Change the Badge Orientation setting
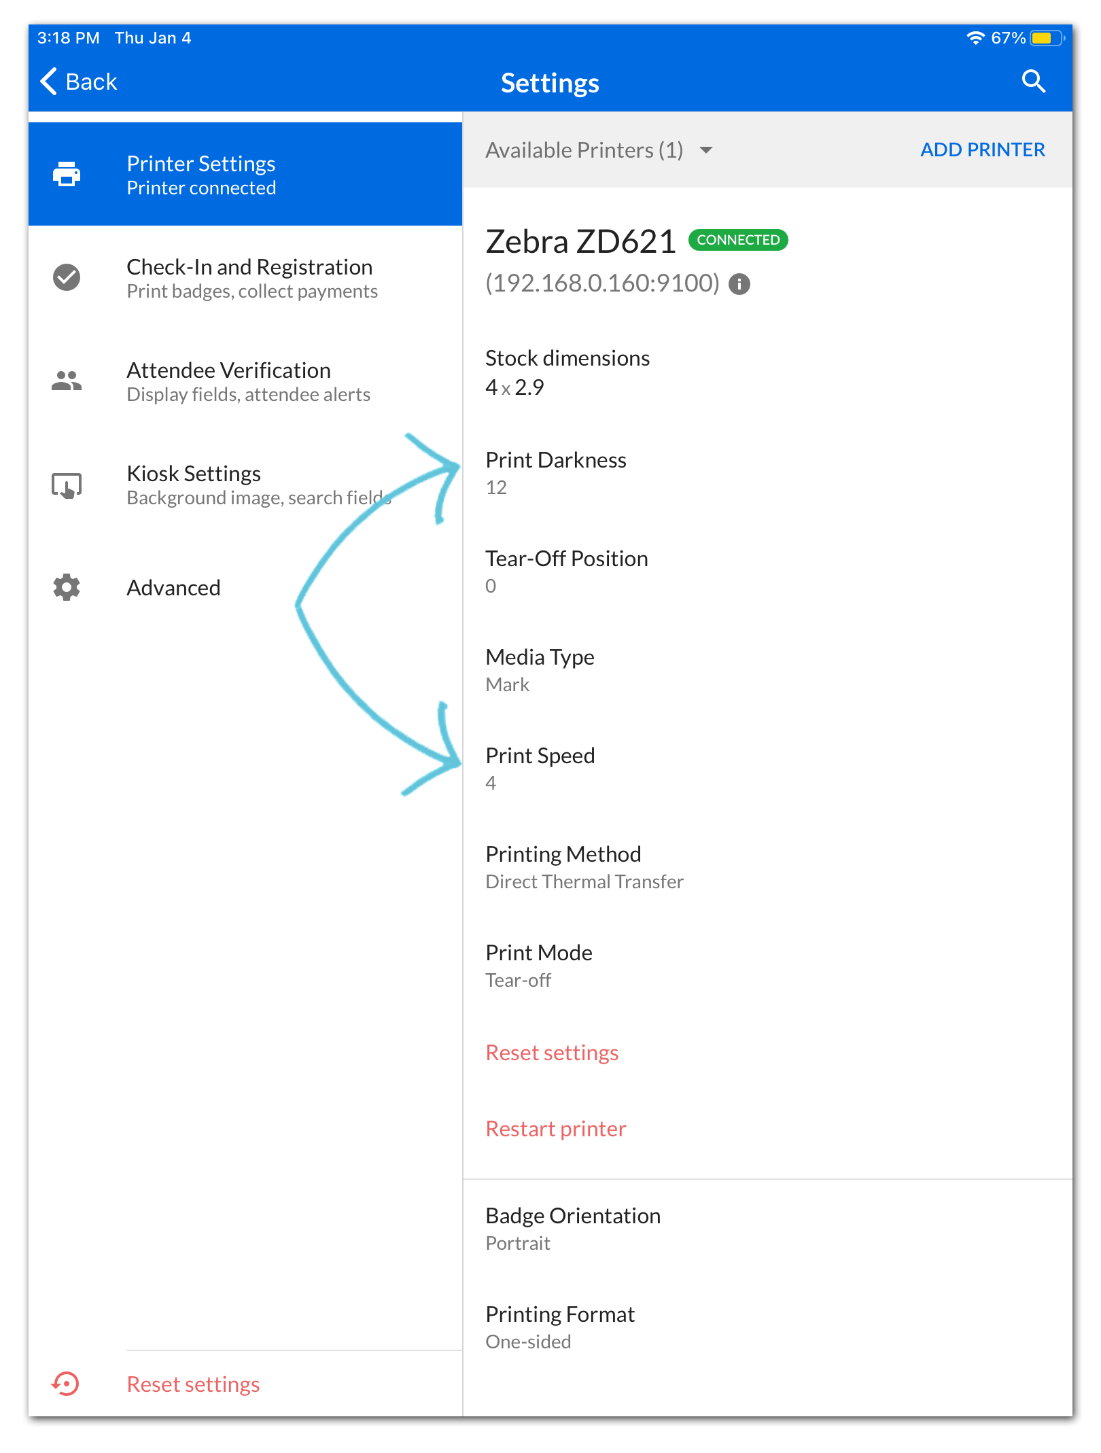 (768, 1228)
